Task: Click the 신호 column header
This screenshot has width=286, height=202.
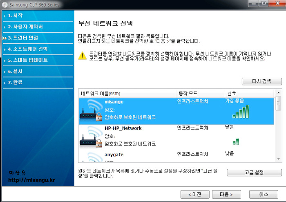Action: (x=249, y=94)
